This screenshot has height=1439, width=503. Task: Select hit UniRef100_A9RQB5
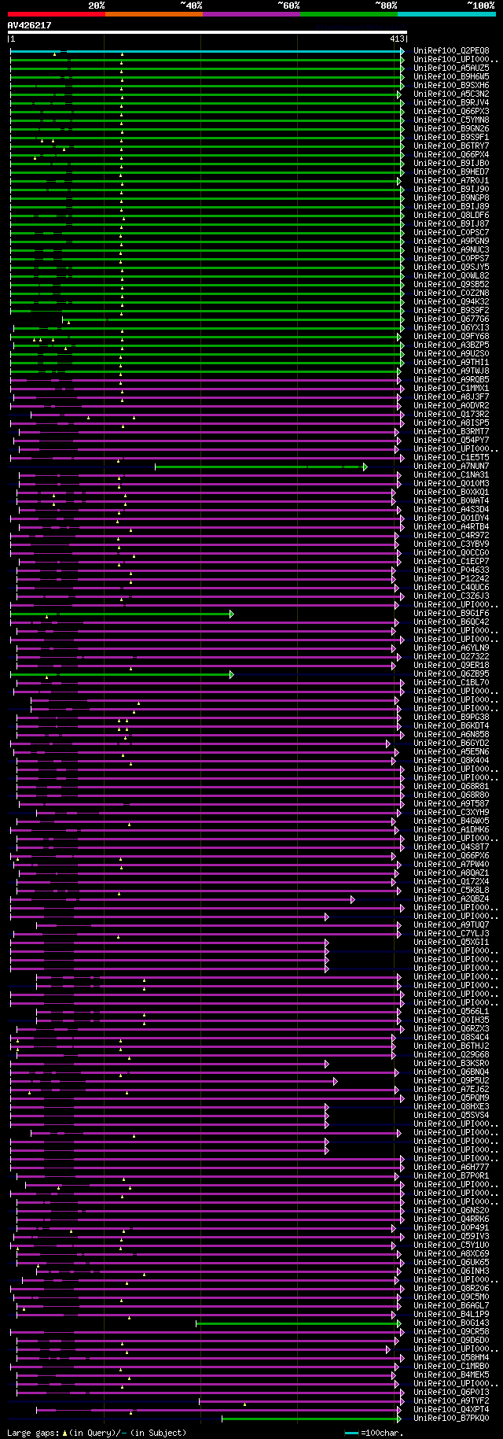click(451, 379)
